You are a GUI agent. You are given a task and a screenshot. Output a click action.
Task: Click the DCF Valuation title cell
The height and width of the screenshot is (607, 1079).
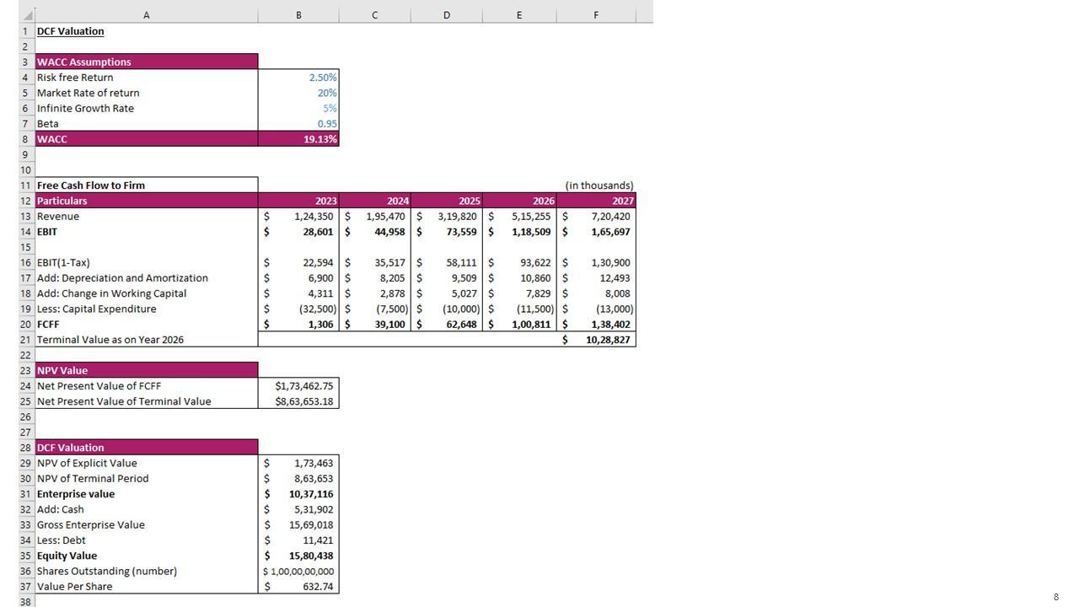(x=71, y=31)
